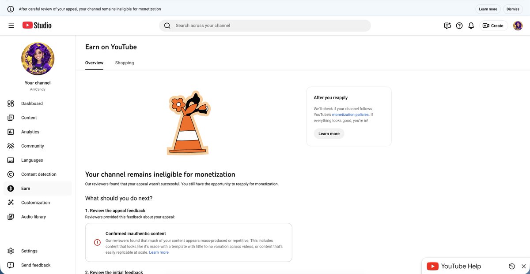Open the comments feedback icon in header

[x=447, y=26]
